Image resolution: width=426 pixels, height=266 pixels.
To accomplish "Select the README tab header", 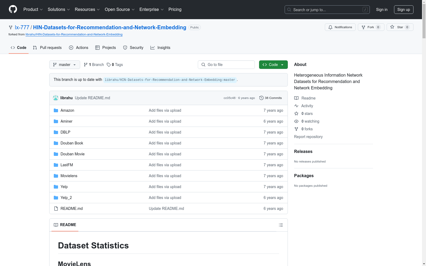I will [65, 225].
